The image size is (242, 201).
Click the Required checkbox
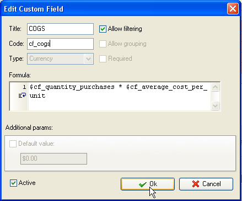(x=103, y=59)
